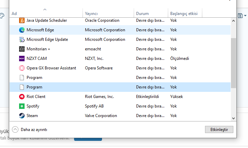Click the Riot Client icon
Viewport: 248px width, 148px height.
tap(22, 97)
